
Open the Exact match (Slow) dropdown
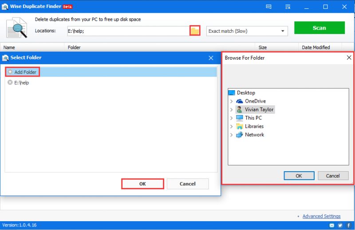click(247, 31)
